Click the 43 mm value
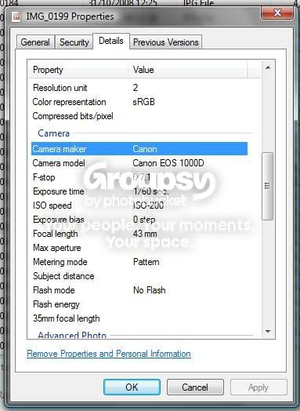 pyautogui.click(x=145, y=234)
